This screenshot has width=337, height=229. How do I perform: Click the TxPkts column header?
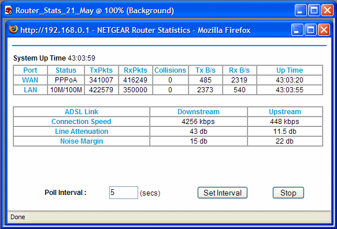pos(101,70)
